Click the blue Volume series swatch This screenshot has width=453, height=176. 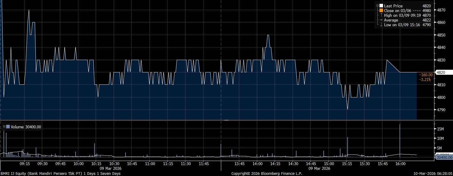pyautogui.click(x=8, y=127)
